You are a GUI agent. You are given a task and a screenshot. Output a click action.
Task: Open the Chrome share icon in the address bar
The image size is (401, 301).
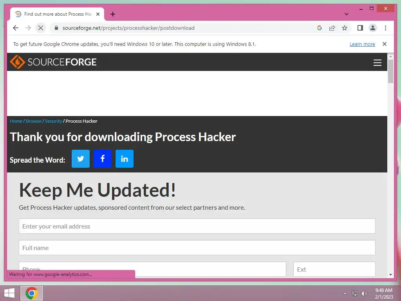(332, 28)
